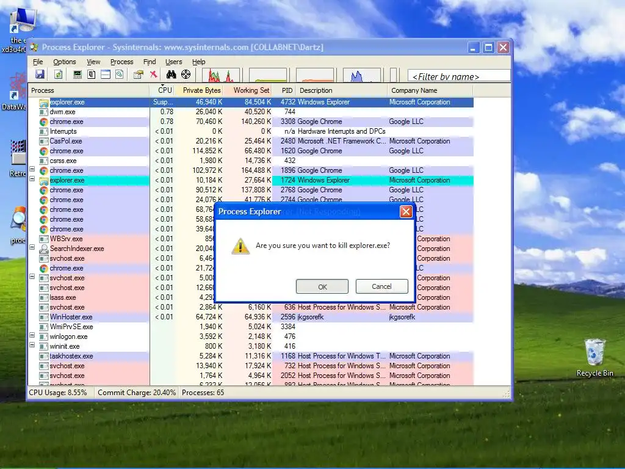Click the Process Explorer title bar icon
Screen dimensions: 625x469
coord(34,47)
